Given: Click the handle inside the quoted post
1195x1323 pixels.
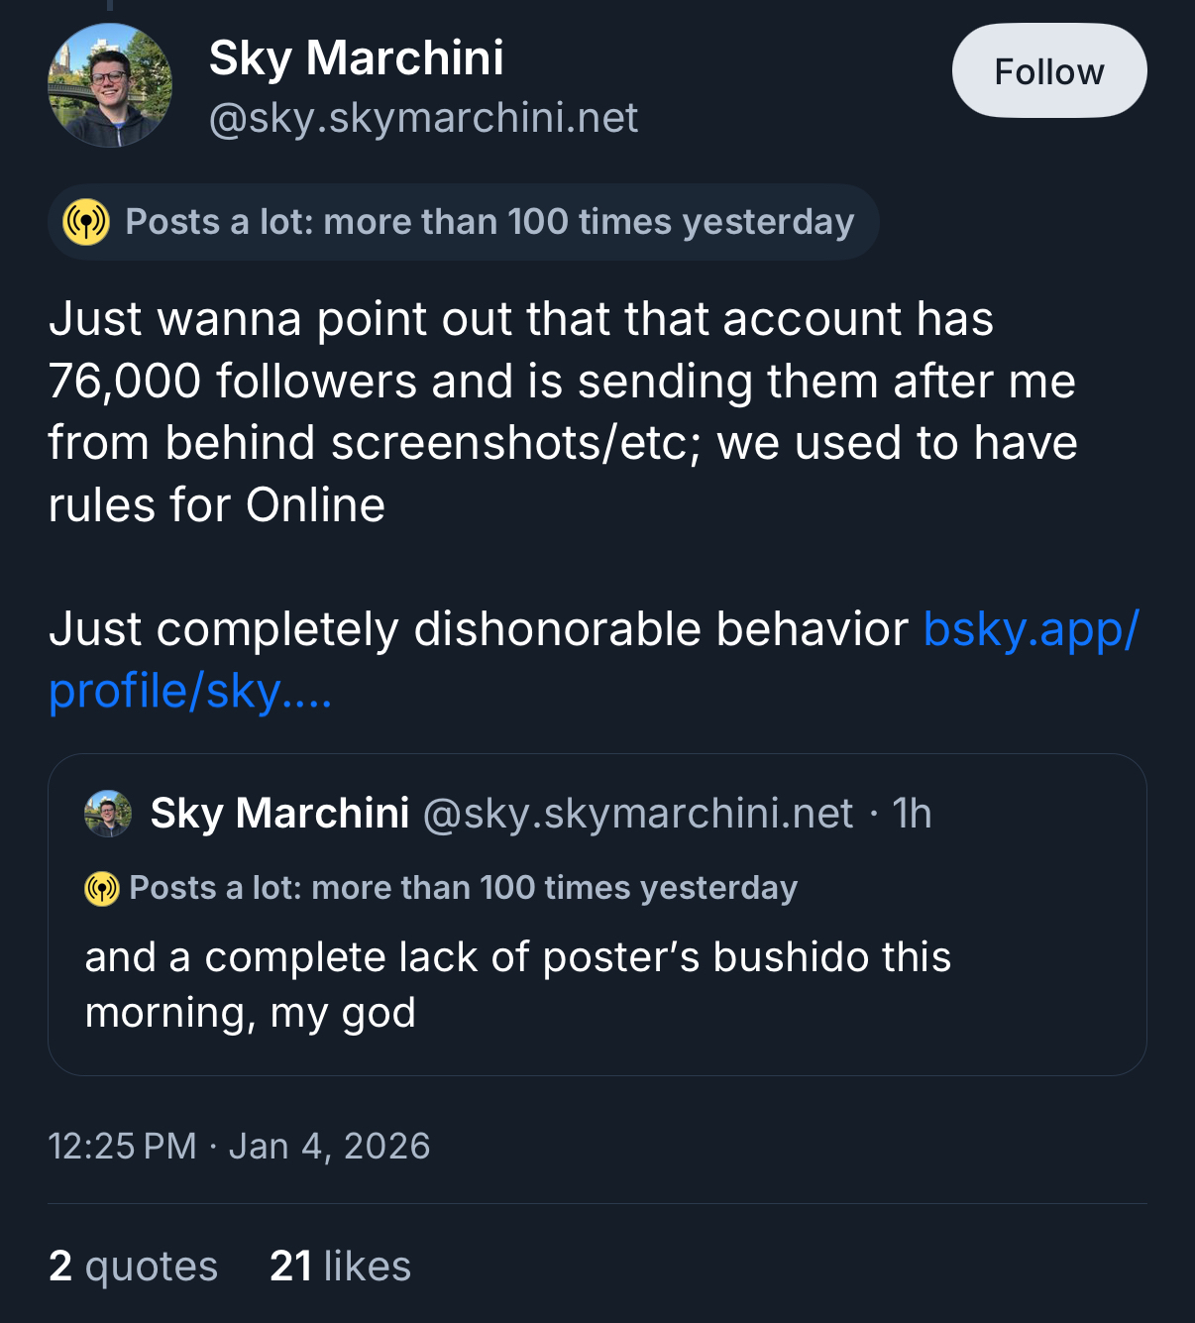Looking at the screenshot, I should 637,814.
